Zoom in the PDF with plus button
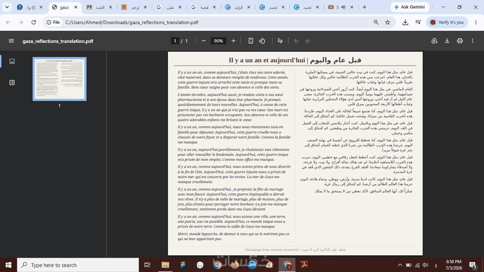Viewport: 484px width, 272px height. (x=233, y=41)
